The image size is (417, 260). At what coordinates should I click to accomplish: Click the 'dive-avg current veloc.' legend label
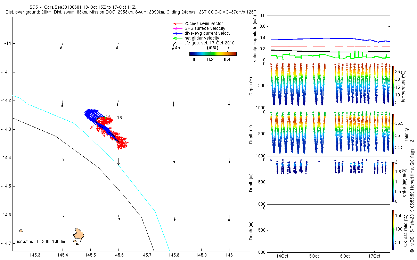[x=207, y=33]
